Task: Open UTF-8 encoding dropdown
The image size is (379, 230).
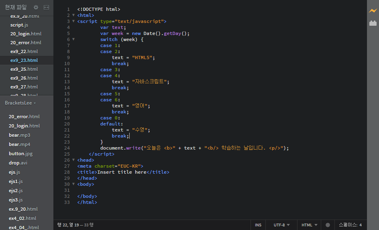Action: [x=281, y=225]
